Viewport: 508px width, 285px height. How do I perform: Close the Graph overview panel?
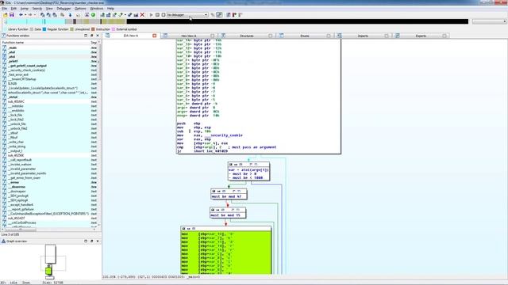[x=98, y=241]
